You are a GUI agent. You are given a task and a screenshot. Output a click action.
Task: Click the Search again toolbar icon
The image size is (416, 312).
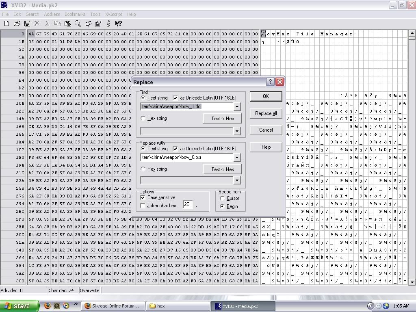88,24
